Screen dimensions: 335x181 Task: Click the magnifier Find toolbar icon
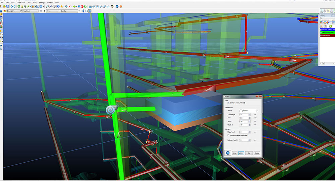pyautogui.click(x=47, y=6)
